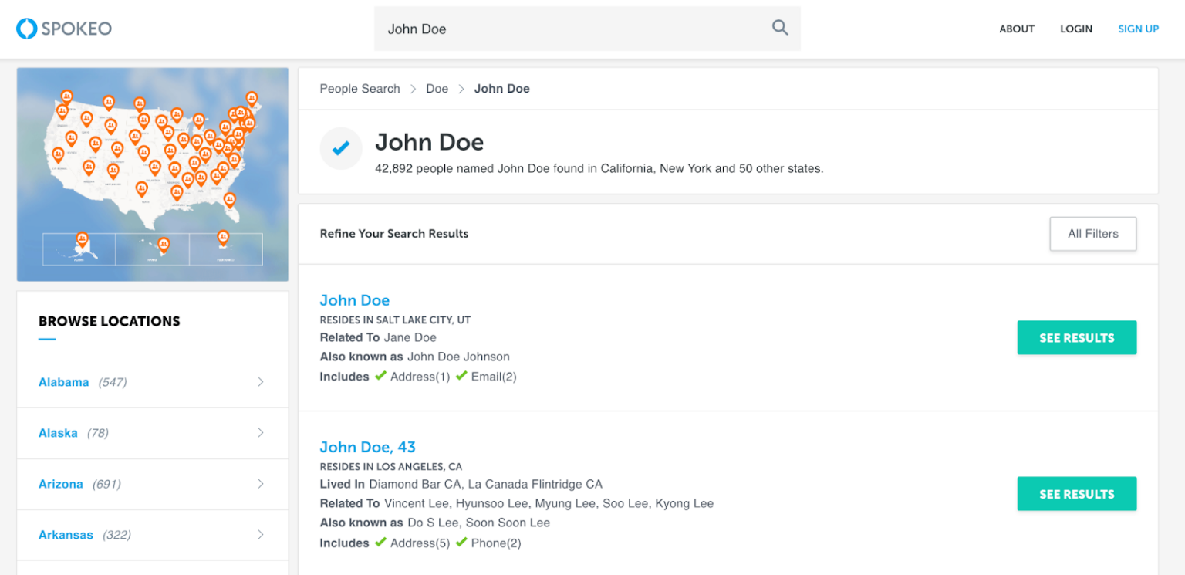
Task: Click 'Also known as Do S Lee' line
Action: (x=435, y=523)
